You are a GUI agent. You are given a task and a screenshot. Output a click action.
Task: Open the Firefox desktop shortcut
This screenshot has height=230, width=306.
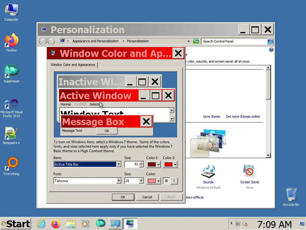[11, 43]
